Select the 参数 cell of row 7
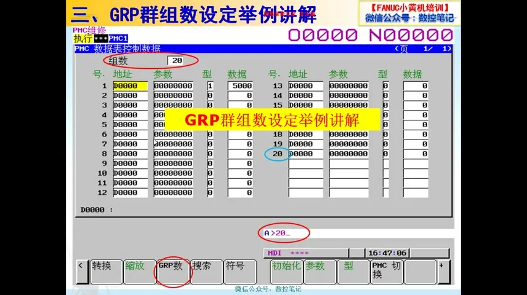Viewport: 527px width, 295px height. 173,144
